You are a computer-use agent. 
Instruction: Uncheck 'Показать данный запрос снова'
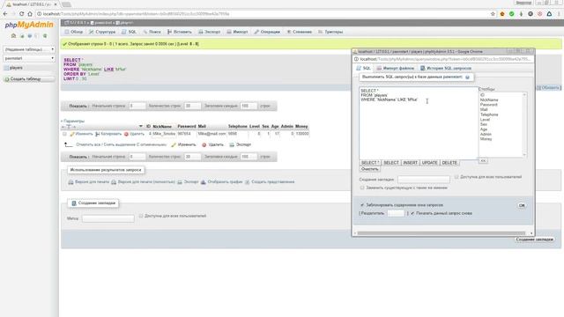412,213
